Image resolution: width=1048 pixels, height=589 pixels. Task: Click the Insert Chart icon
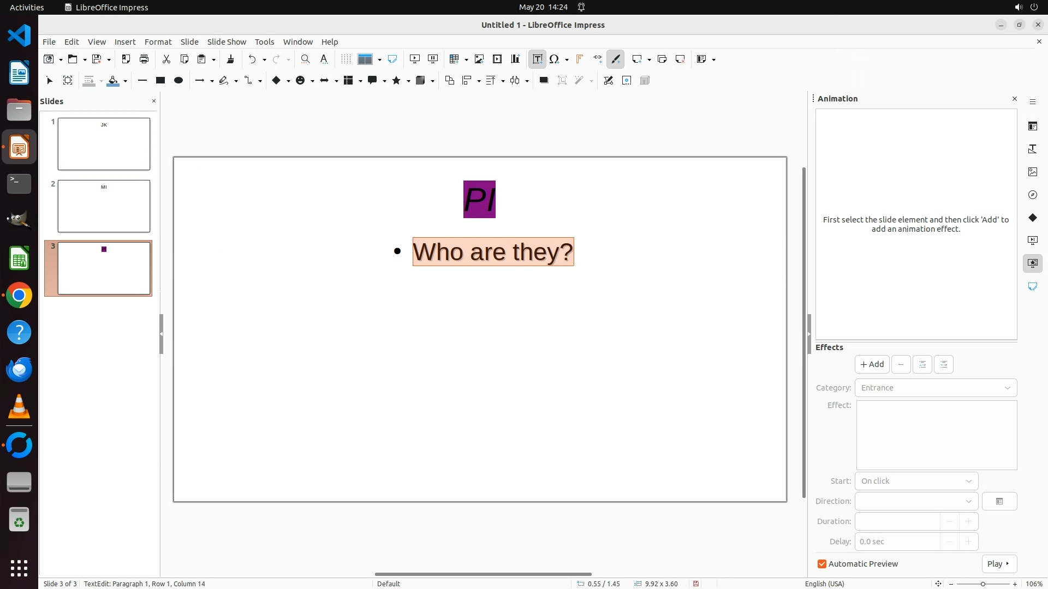click(515, 59)
